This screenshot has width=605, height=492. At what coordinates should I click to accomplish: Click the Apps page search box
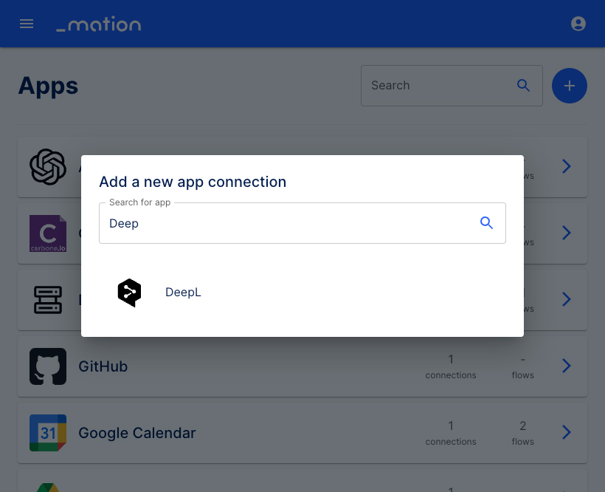click(452, 86)
